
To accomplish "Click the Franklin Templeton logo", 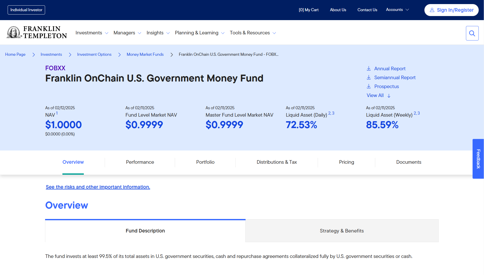I will pos(37,32).
